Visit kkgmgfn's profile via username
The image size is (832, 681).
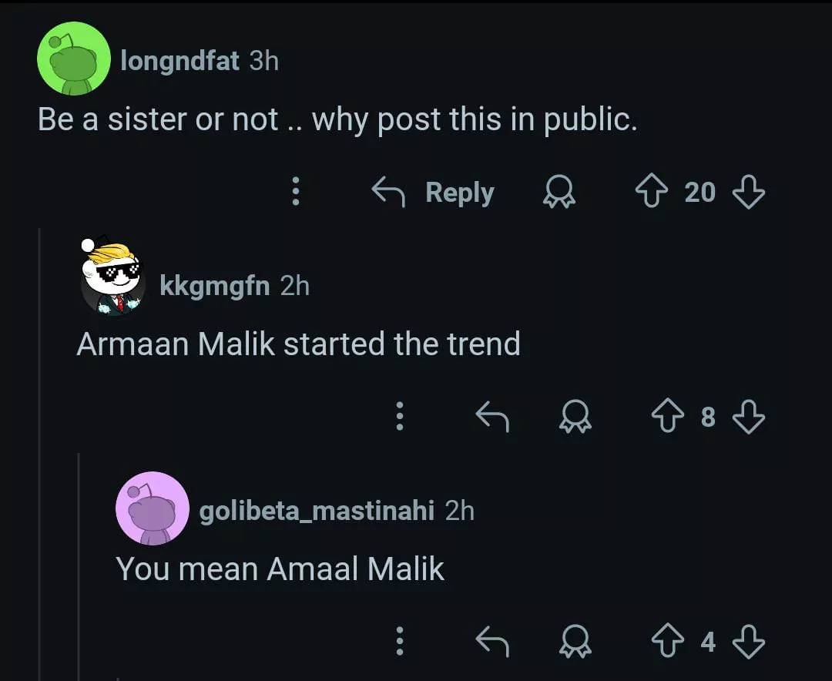coord(214,286)
